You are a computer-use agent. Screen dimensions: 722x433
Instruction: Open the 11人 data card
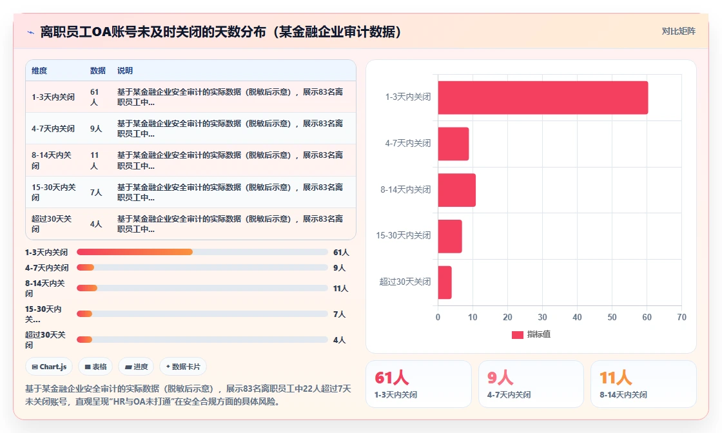point(643,384)
